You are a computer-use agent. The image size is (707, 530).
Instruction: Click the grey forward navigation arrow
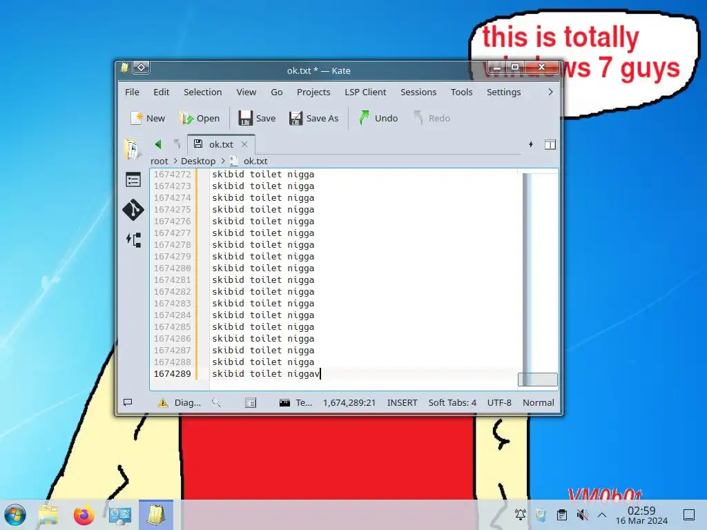tap(177, 144)
